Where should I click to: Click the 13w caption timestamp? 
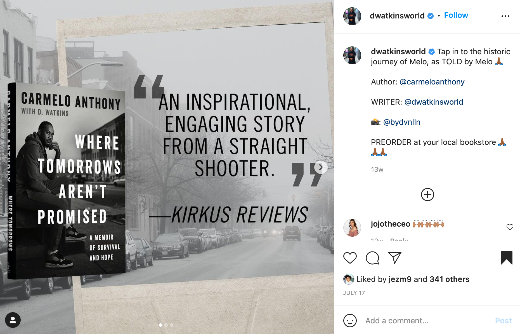(377, 170)
